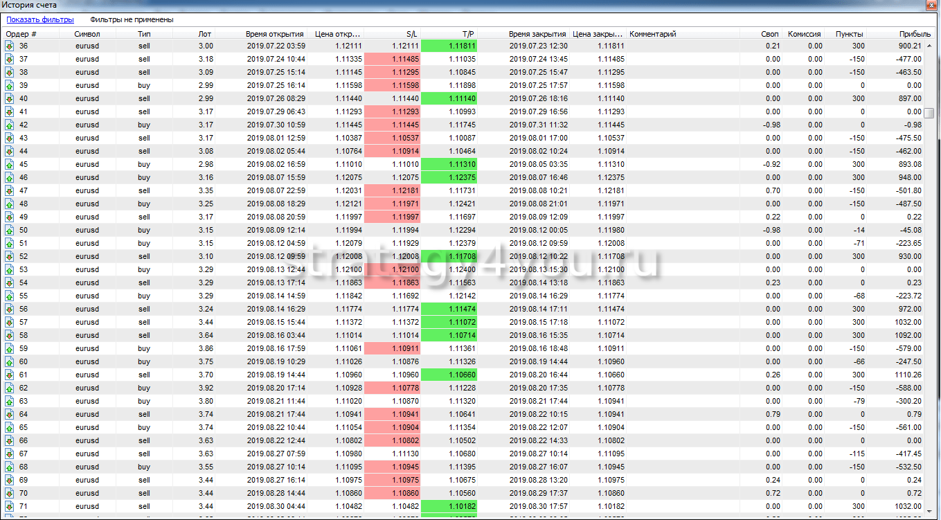
Task: Select the icon next to order 58
Action: [10, 335]
